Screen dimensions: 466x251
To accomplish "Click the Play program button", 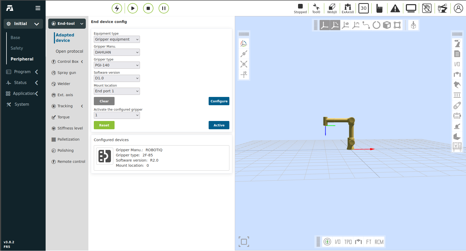I will tap(132, 8).
